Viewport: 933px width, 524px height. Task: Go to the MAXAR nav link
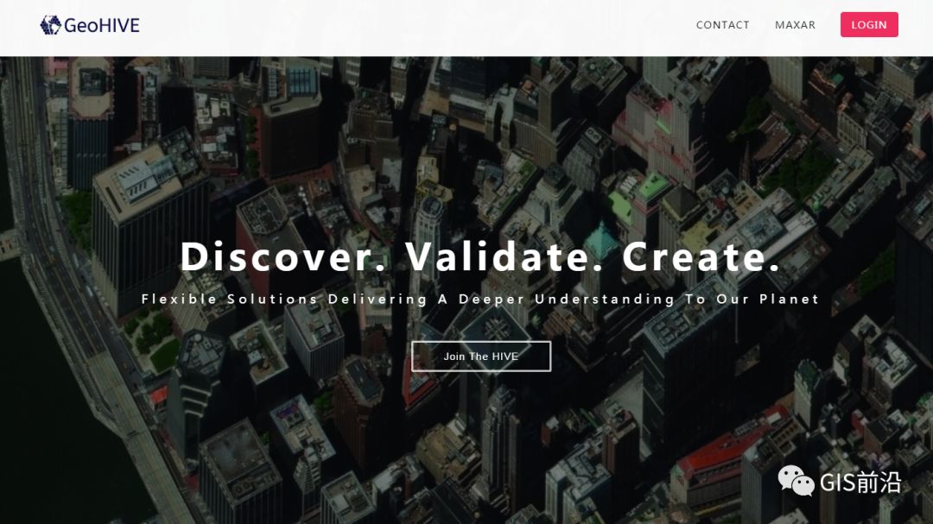[795, 25]
